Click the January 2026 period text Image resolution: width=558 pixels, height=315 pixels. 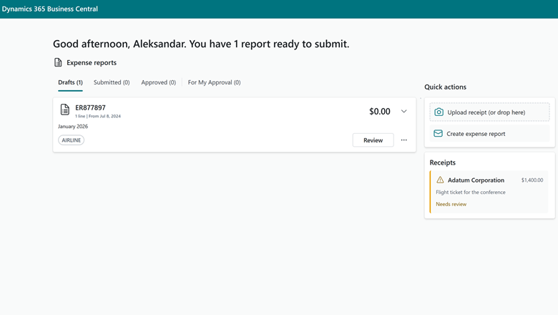tap(73, 126)
